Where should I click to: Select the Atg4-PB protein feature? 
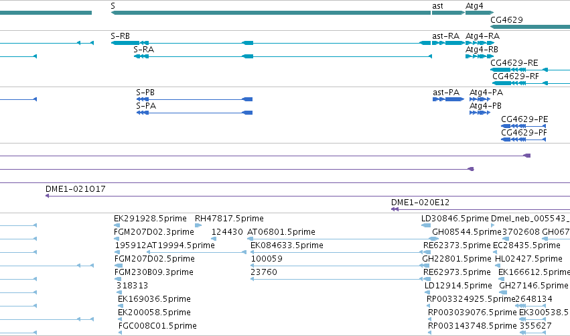tap(480, 113)
